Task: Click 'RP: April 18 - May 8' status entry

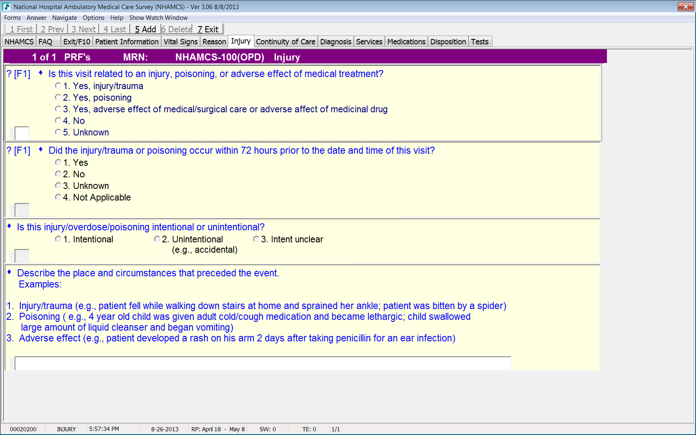Action: tap(218, 429)
